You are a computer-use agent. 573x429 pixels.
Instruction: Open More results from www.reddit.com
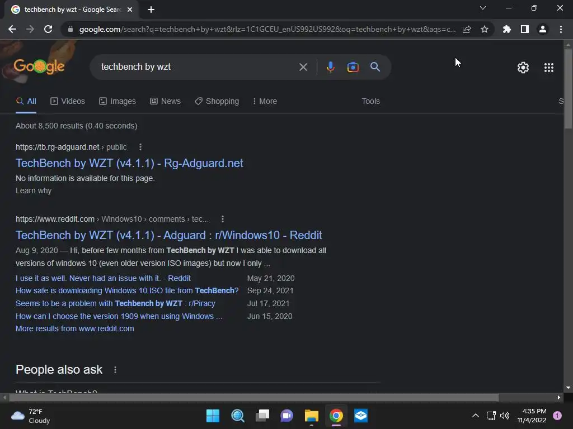[x=75, y=328]
